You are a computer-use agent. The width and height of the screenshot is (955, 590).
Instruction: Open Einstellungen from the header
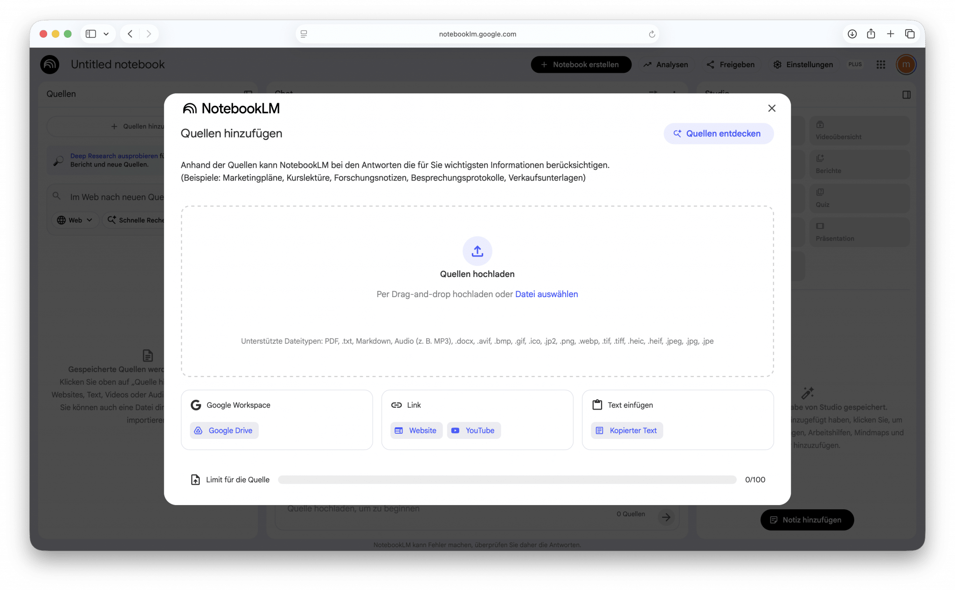[803, 65]
